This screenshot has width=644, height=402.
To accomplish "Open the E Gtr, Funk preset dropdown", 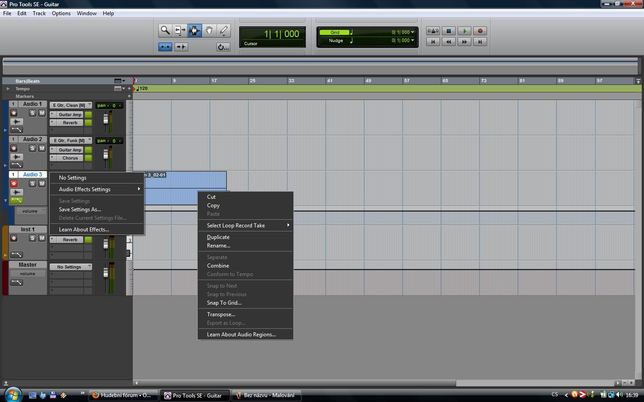I will coord(71,140).
